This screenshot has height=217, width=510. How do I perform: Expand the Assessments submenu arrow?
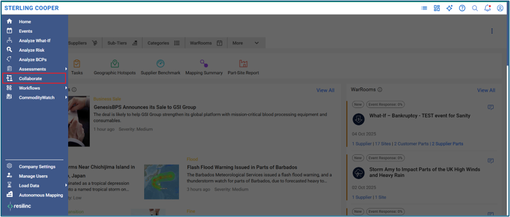pyautogui.click(x=66, y=69)
